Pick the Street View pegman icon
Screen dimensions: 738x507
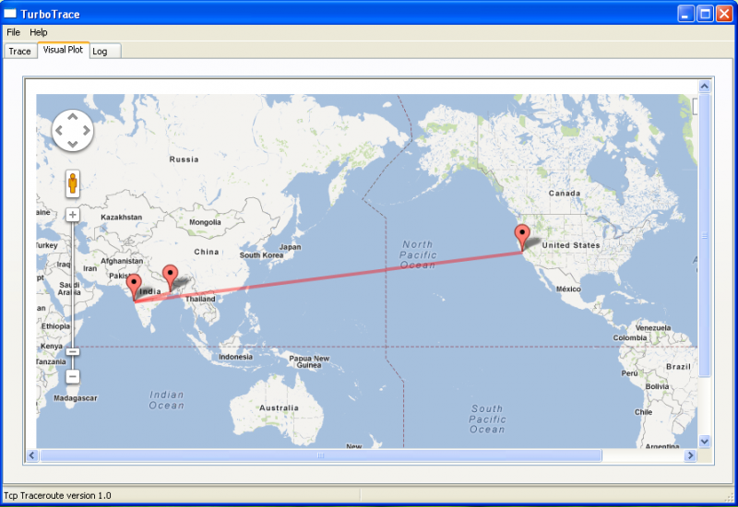(73, 183)
